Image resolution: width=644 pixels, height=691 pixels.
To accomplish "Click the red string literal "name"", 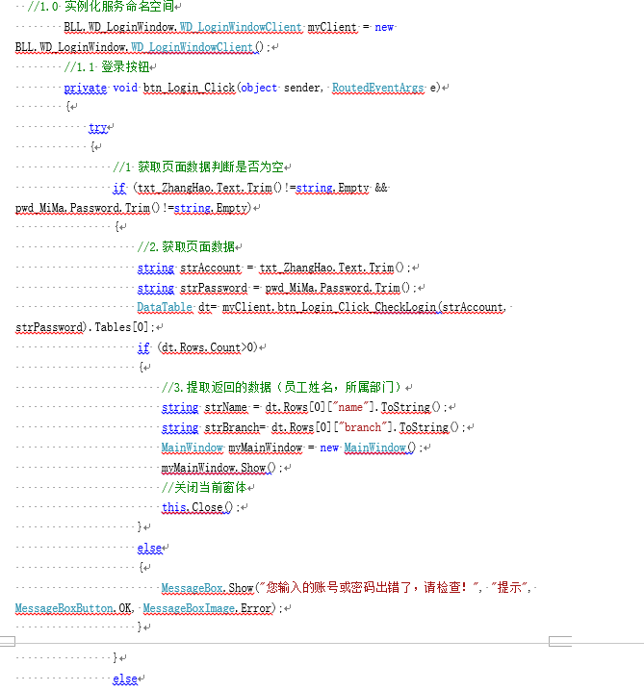I will (350, 407).
